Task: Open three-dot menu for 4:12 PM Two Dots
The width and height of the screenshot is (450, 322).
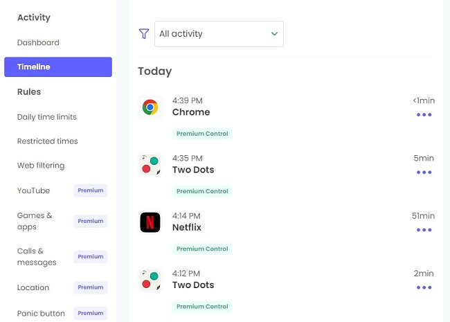Action: (424, 287)
